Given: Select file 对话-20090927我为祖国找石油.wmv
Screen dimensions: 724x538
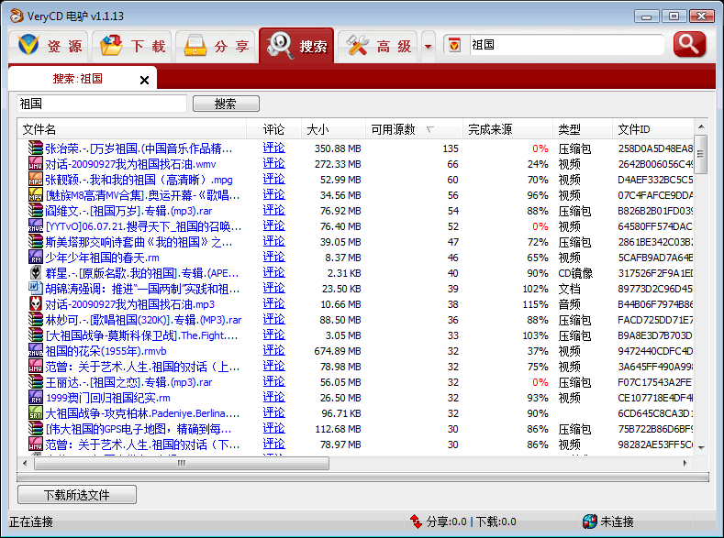Looking at the screenshot, I should (x=130, y=164).
